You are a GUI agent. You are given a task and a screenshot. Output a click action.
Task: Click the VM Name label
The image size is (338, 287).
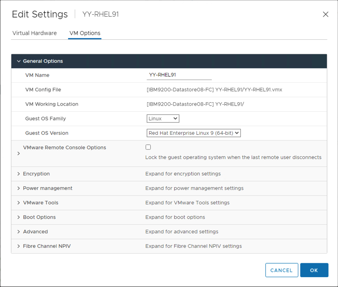(x=37, y=75)
